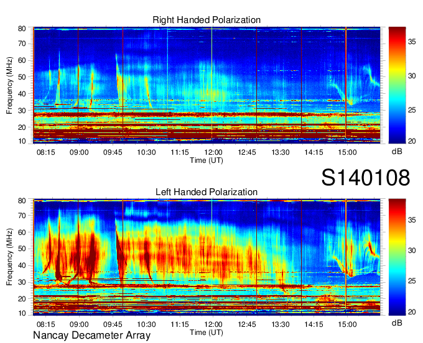Screen dimensions: 423x343
Task: Click the "08:15" tick of Left Handed plot
Action: tap(45, 324)
